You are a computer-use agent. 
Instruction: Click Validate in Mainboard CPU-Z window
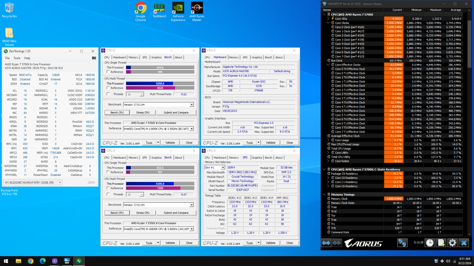270,142
